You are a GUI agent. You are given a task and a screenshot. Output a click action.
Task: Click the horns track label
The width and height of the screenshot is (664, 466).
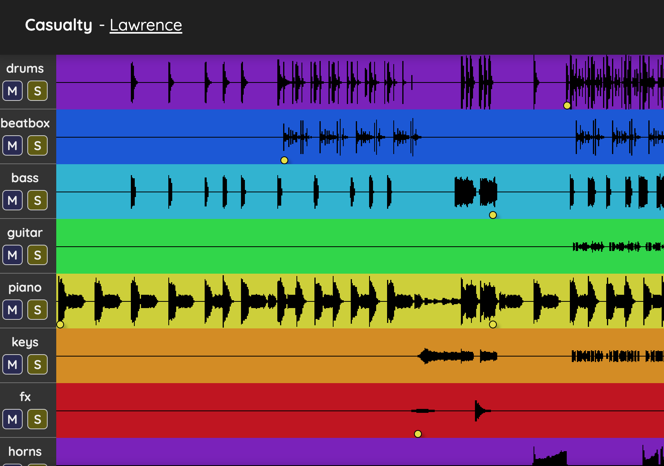pyautogui.click(x=25, y=452)
